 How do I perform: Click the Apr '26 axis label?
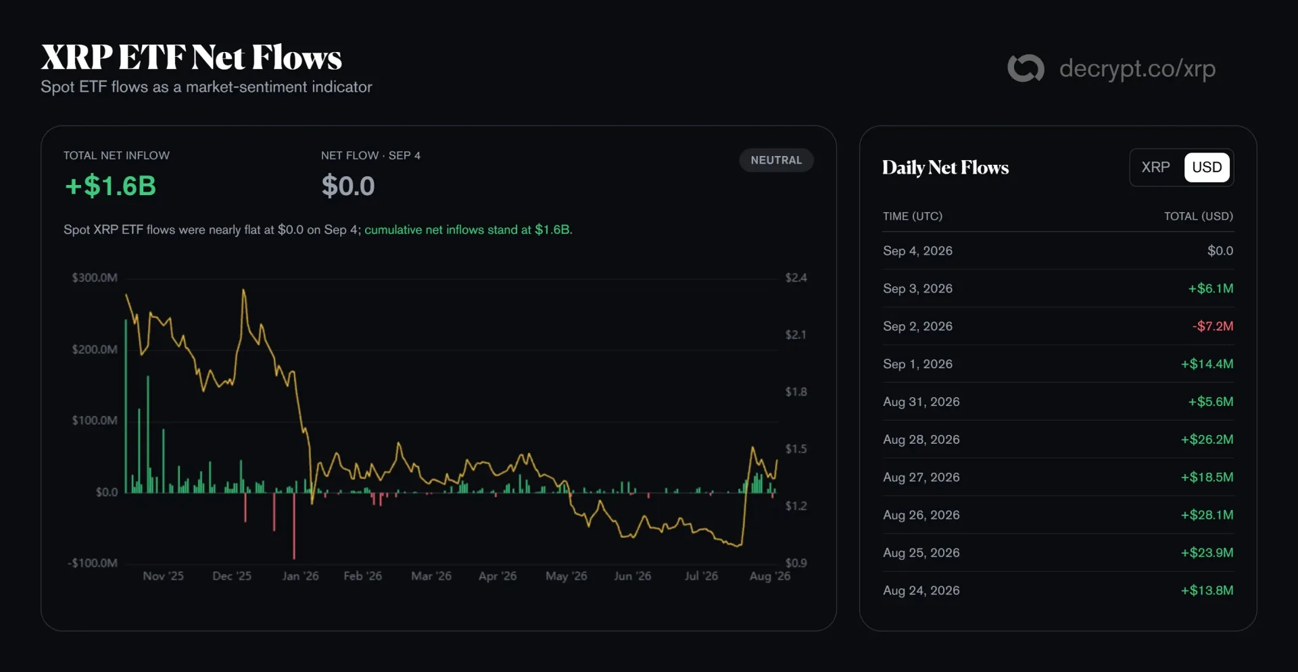(x=498, y=576)
